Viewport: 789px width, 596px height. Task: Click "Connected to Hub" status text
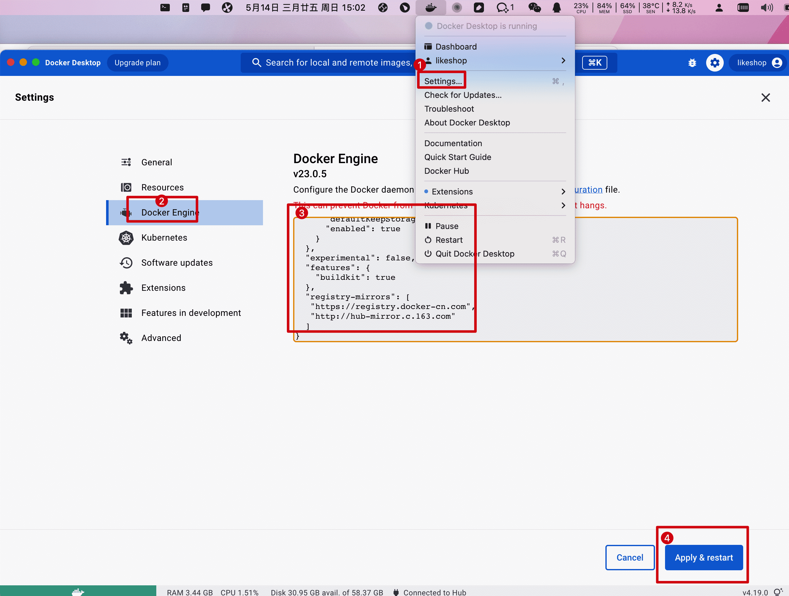coord(434,592)
